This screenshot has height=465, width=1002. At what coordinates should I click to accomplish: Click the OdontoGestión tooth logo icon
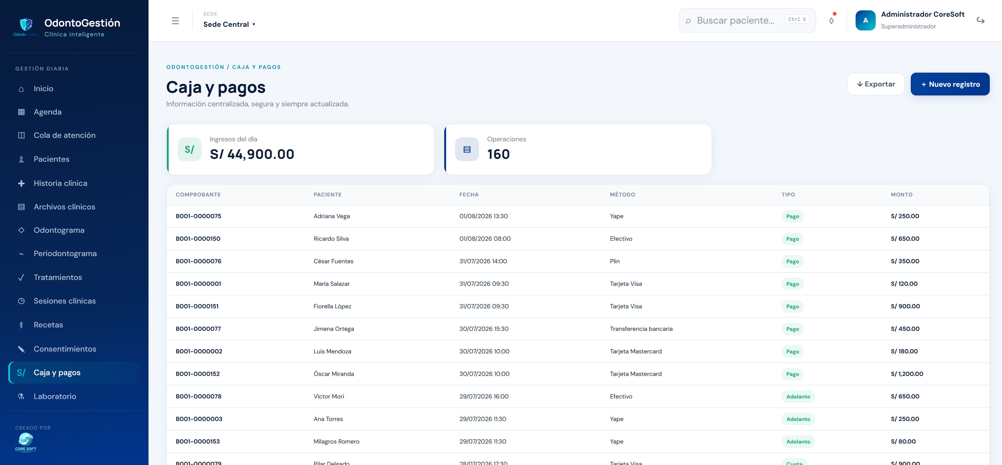tap(26, 27)
